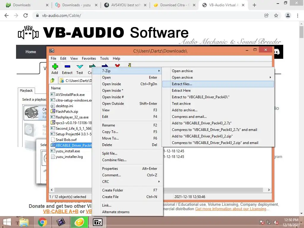Image resolution: width=304 pixels, height=228 pixels.
Task: Choose Extract Here in the 7-Zip submenu
Action: [x=218, y=91]
